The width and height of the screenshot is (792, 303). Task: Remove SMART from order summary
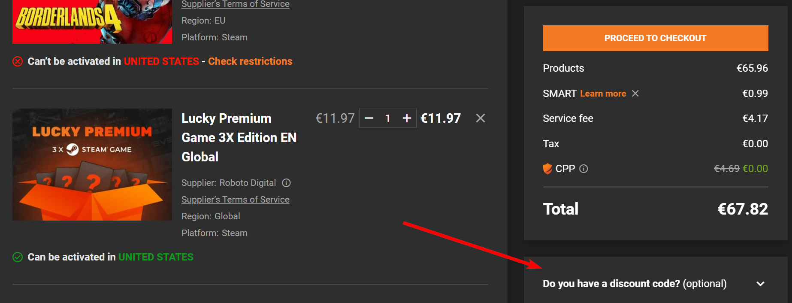[x=635, y=94]
